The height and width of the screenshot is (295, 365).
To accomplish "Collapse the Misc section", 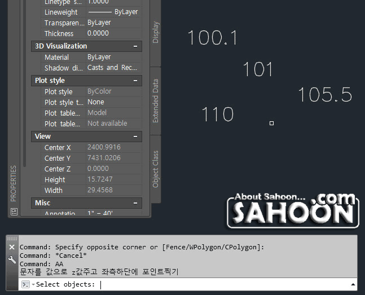I will (135, 203).
